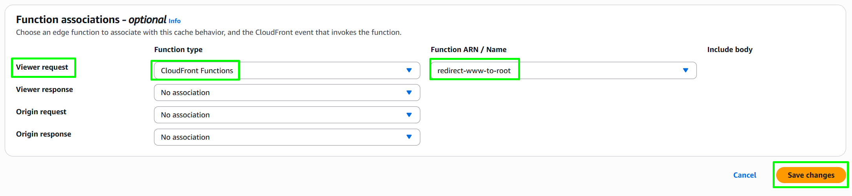Click the Origin request dropdown arrow icon
This screenshot has height=196, width=852.
[409, 115]
